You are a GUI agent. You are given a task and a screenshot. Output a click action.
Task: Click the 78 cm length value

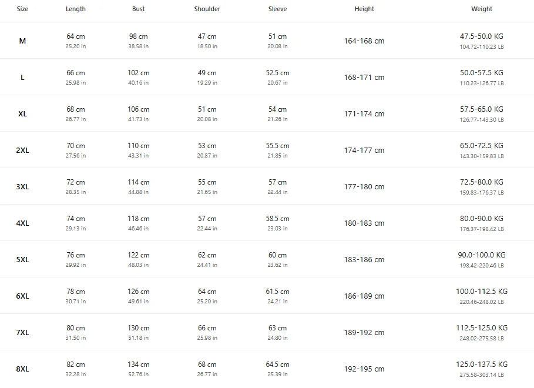point(76,292)
